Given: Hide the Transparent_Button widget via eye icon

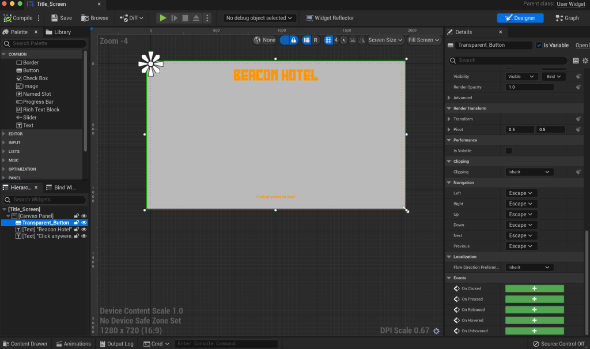Looking at the screenshot, I should point(84,223).
